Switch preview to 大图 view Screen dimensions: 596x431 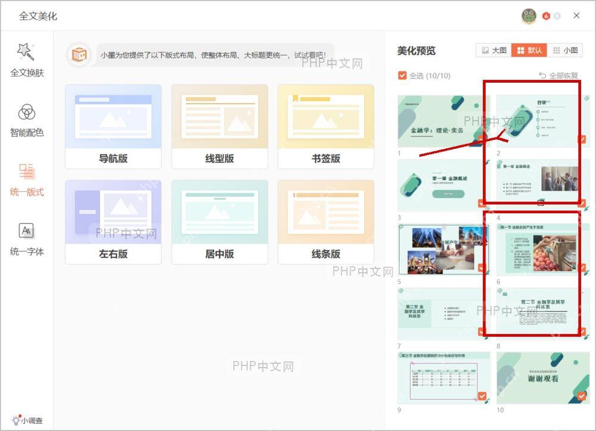(x=493, y=50)
